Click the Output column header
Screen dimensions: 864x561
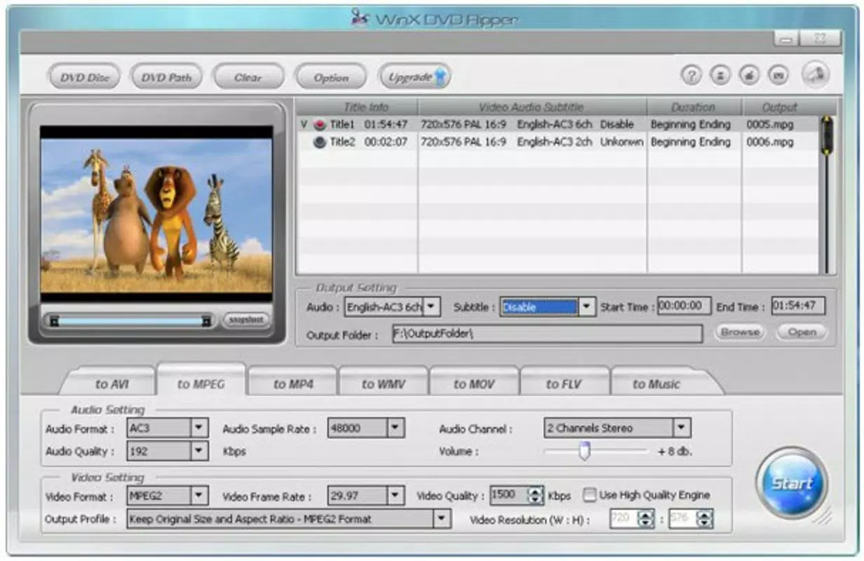(780, 107)
